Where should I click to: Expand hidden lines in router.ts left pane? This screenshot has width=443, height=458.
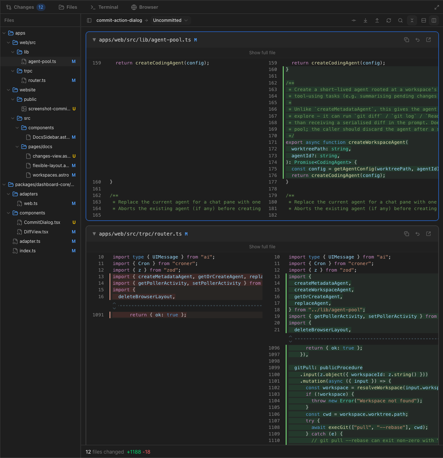pyautogui.click(x=114, y=305)
